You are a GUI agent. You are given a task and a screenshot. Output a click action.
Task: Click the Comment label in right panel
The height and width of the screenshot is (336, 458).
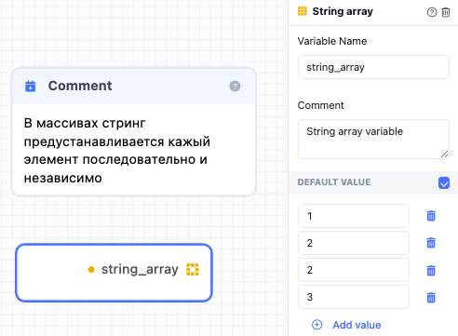point(320,105)
